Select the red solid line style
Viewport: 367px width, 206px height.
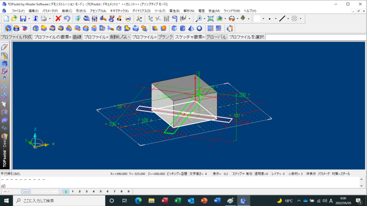(x=26, y=192)
